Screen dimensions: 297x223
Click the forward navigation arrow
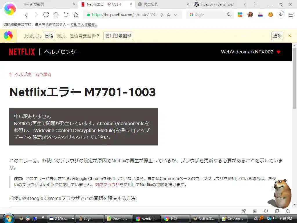pyautogui.click(x=36, y=15)
